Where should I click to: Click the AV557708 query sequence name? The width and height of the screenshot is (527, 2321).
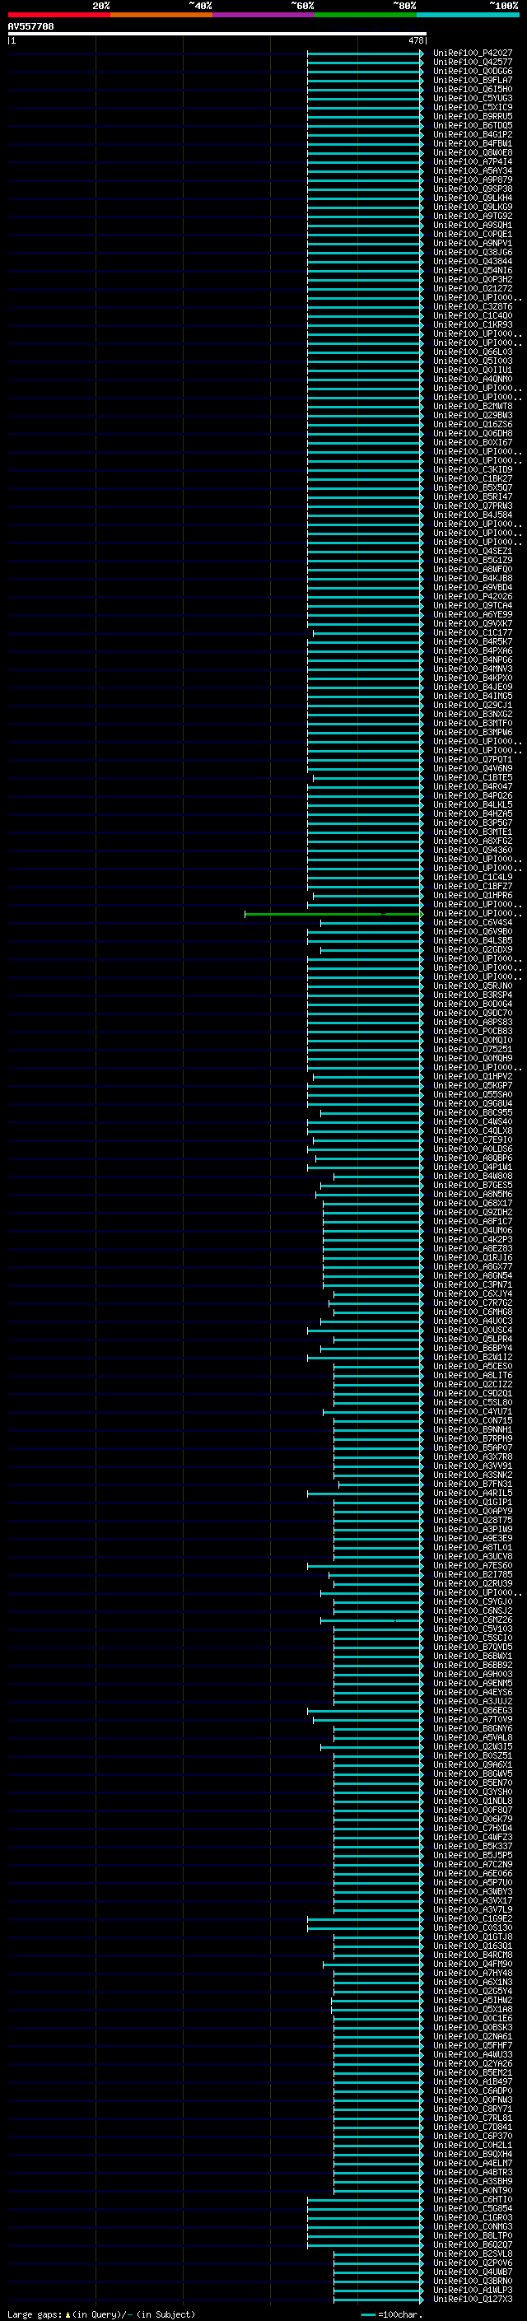pyautogui.click(x=30, y=27)
